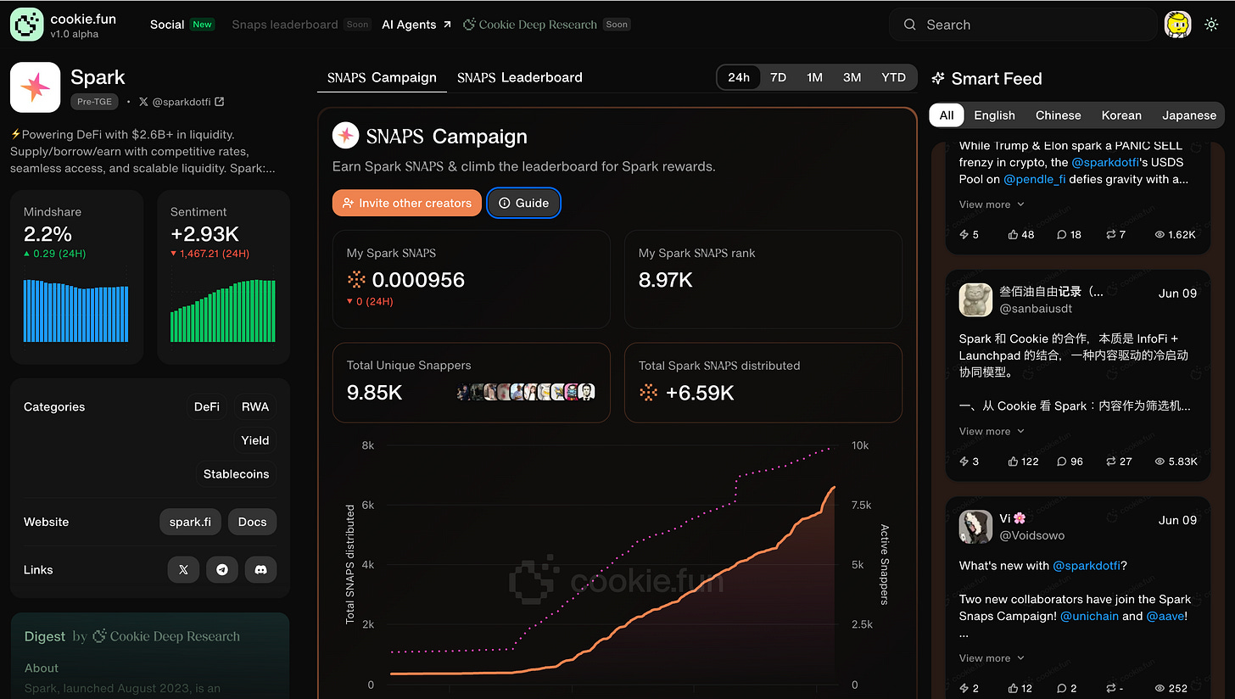This screenshot has width=1235, height=699.
Task: Switch to SNAPS Campaign tab
Action: point(382,77)
